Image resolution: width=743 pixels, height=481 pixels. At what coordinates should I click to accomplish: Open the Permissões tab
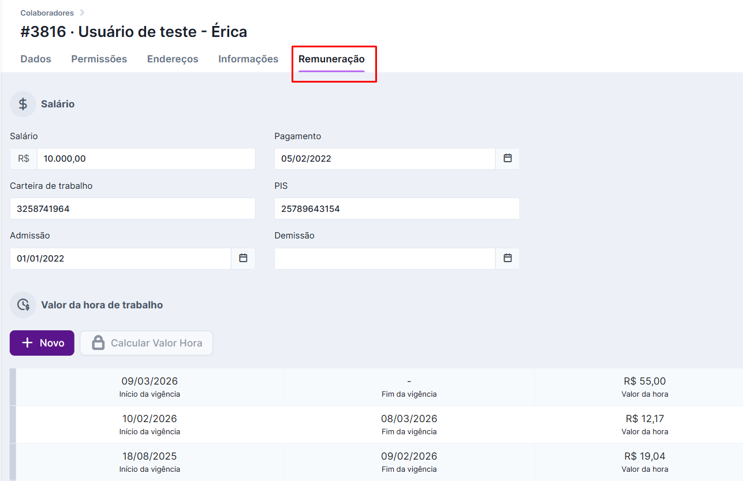[99, 59]
